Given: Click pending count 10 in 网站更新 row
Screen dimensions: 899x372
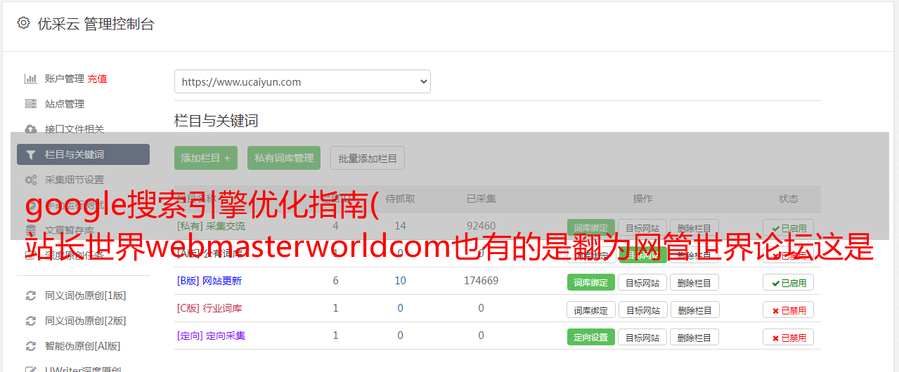Looking at the screenshot, I should [x=401, y=281].
